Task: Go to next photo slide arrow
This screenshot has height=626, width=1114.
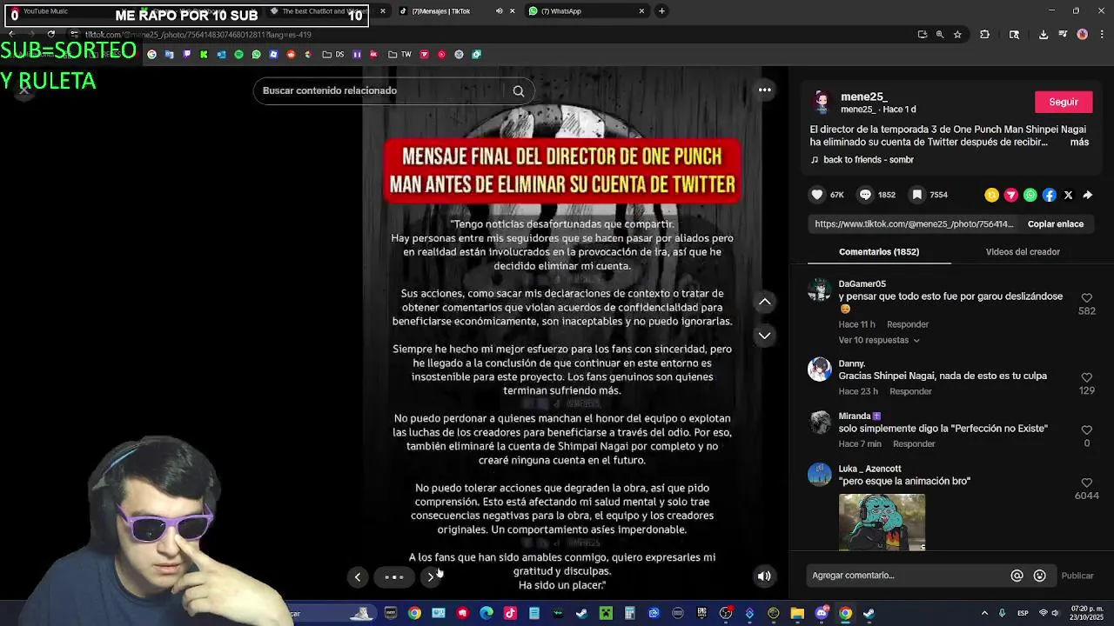Action: tap(431, 576)
